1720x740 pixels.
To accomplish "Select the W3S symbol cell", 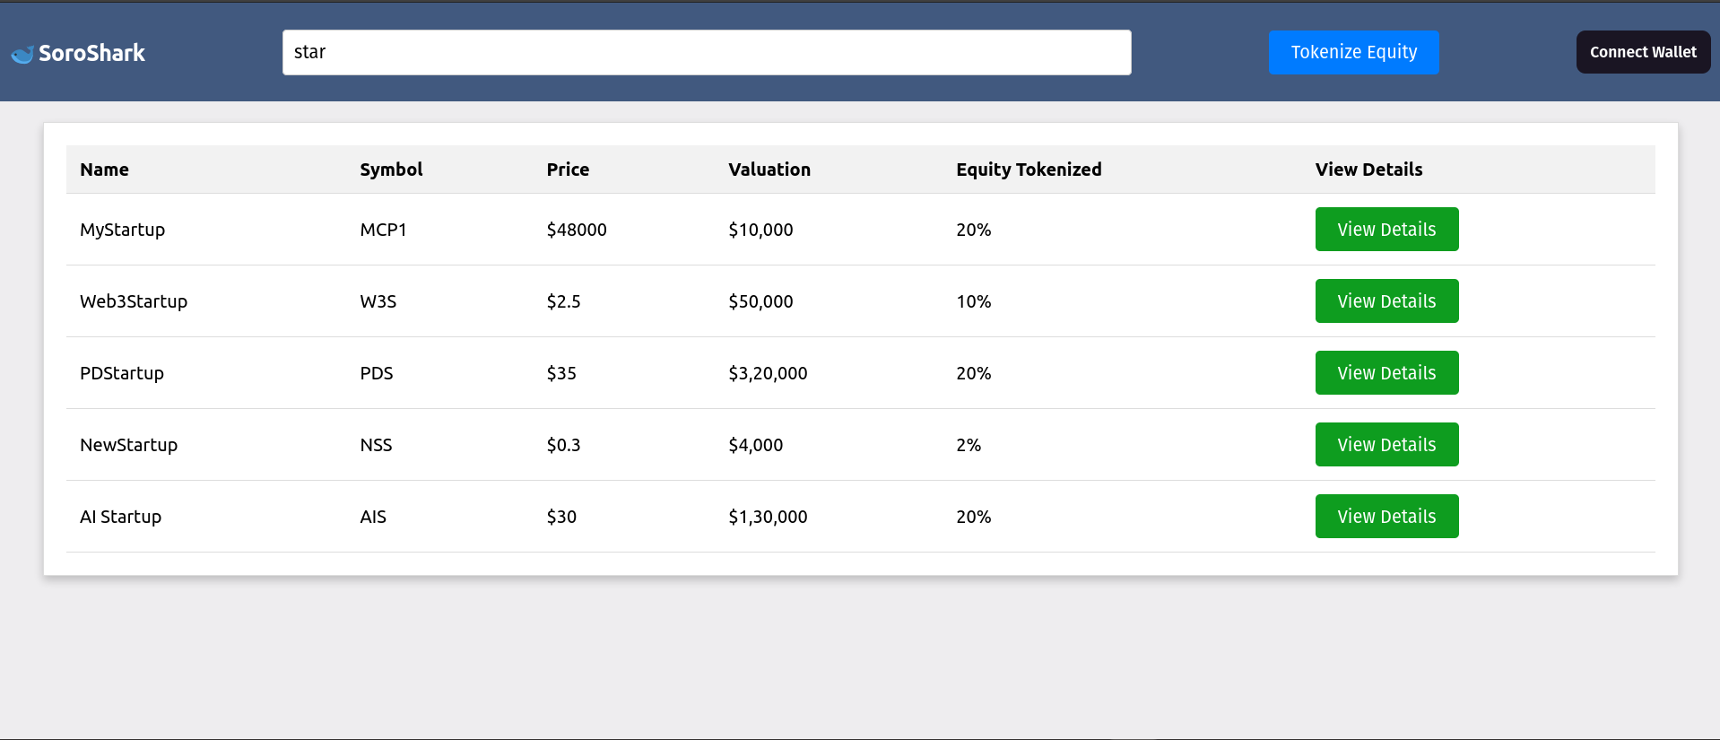I will (378, 301).
